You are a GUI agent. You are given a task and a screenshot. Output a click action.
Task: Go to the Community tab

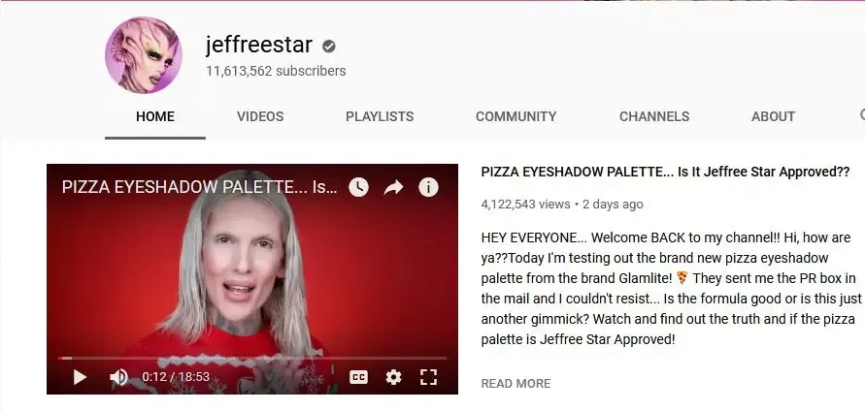click(x=516, y=116)
